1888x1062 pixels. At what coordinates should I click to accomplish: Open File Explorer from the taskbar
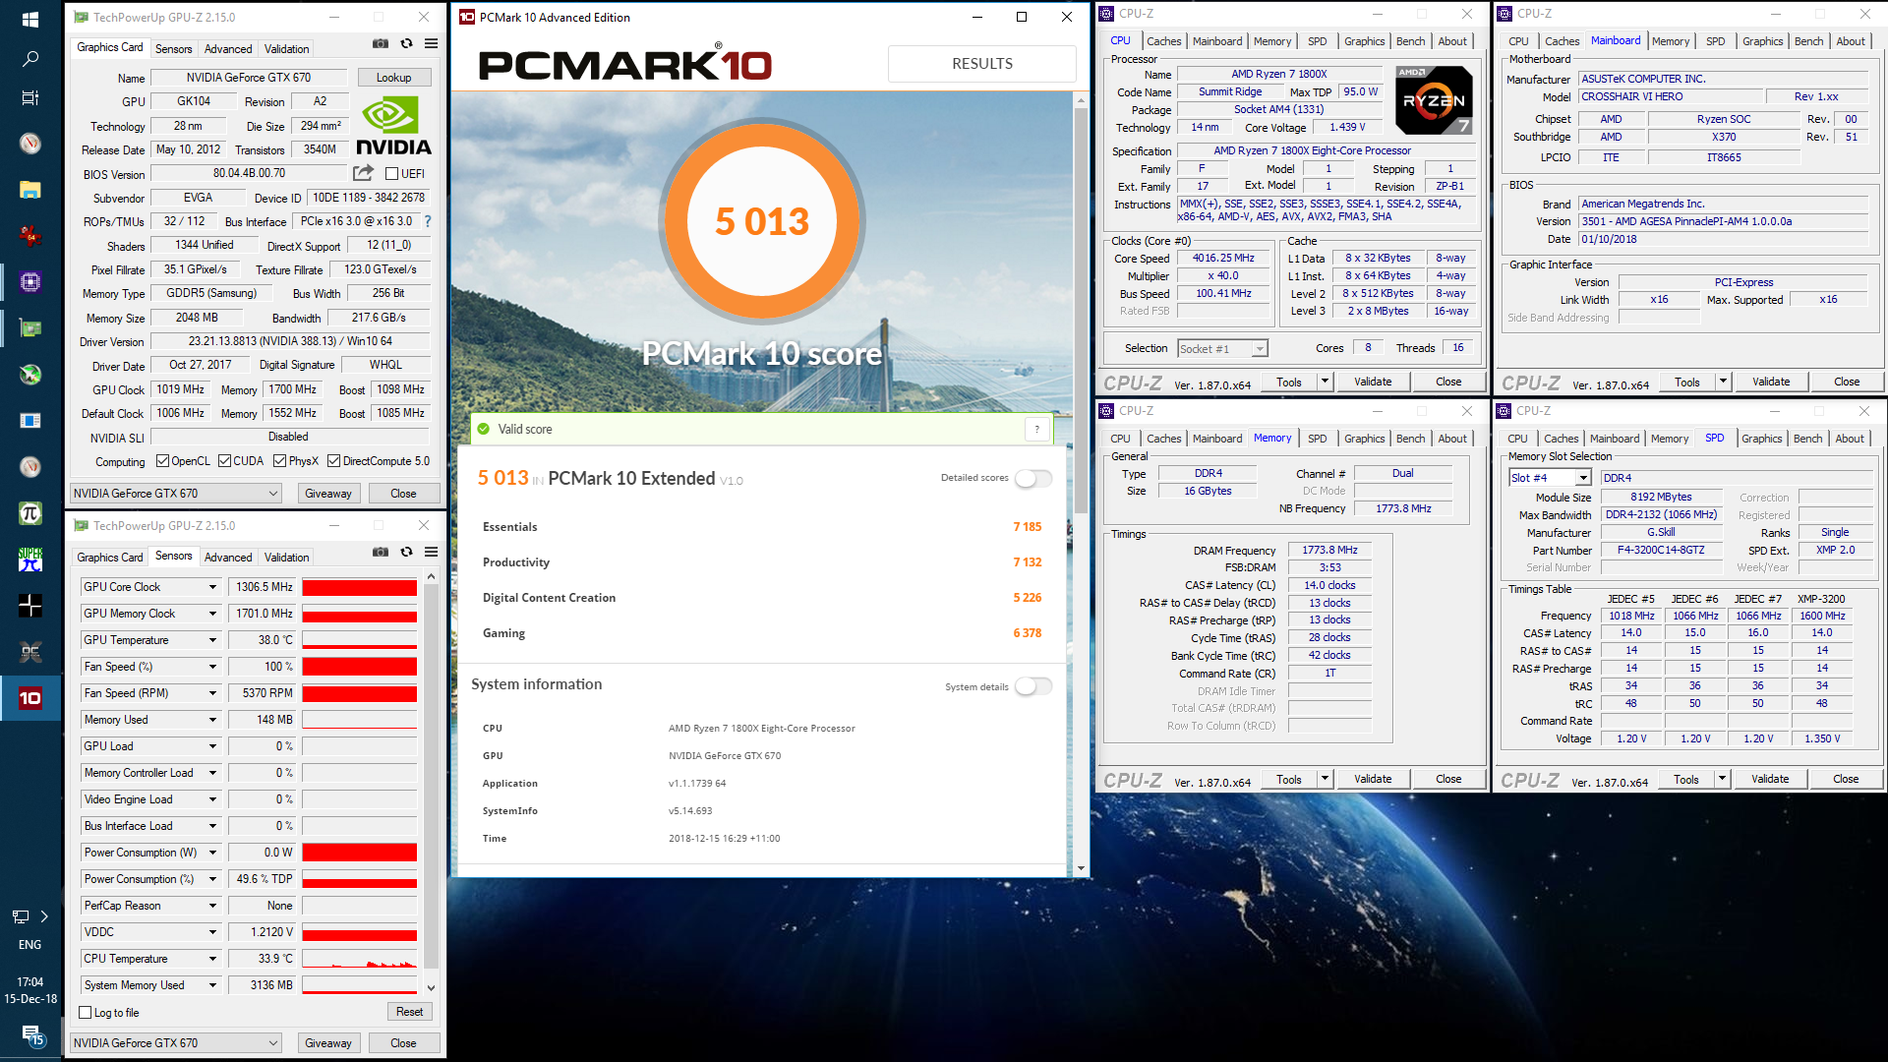pos(29,190)
